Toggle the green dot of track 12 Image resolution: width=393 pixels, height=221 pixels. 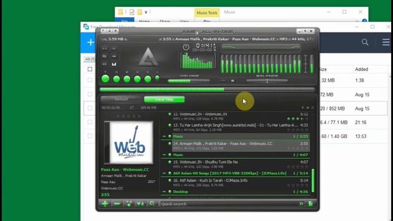coord(169,114)
